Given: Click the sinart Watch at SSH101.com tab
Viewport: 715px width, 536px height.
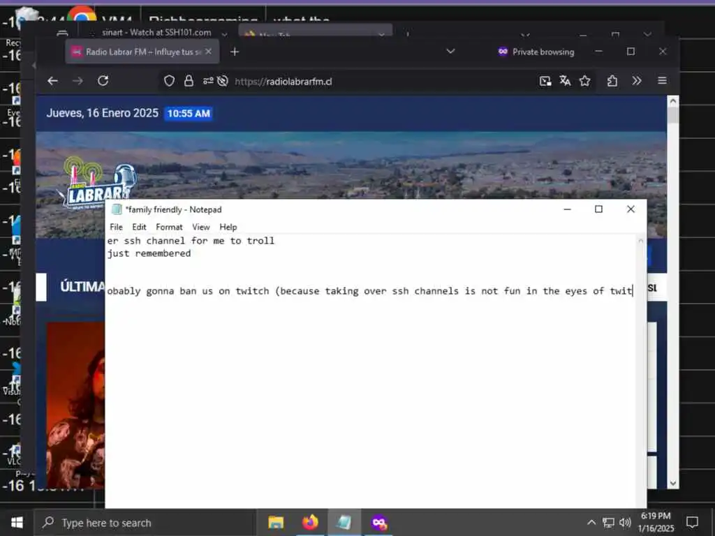Looking at the screenshot, I should tap(156, 32).
